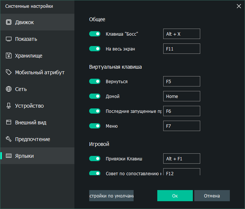Toggle the Вернуться virtual key switch
The height and width of the screenshot is (209, 245).
95,81
